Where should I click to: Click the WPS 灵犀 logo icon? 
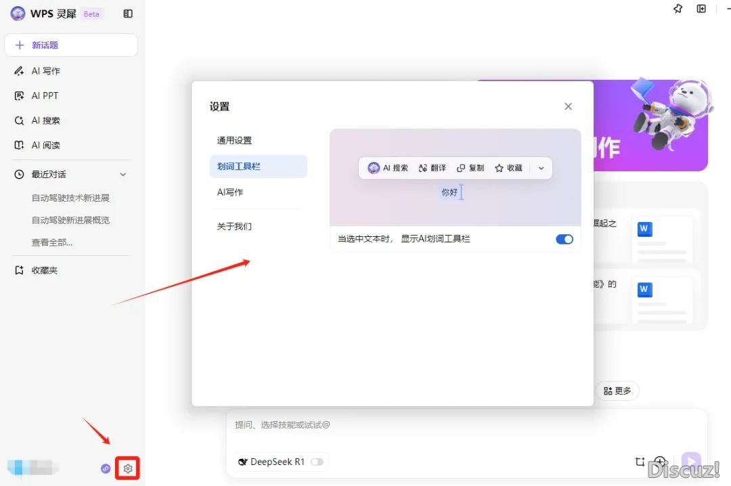(x=18, y=14)
